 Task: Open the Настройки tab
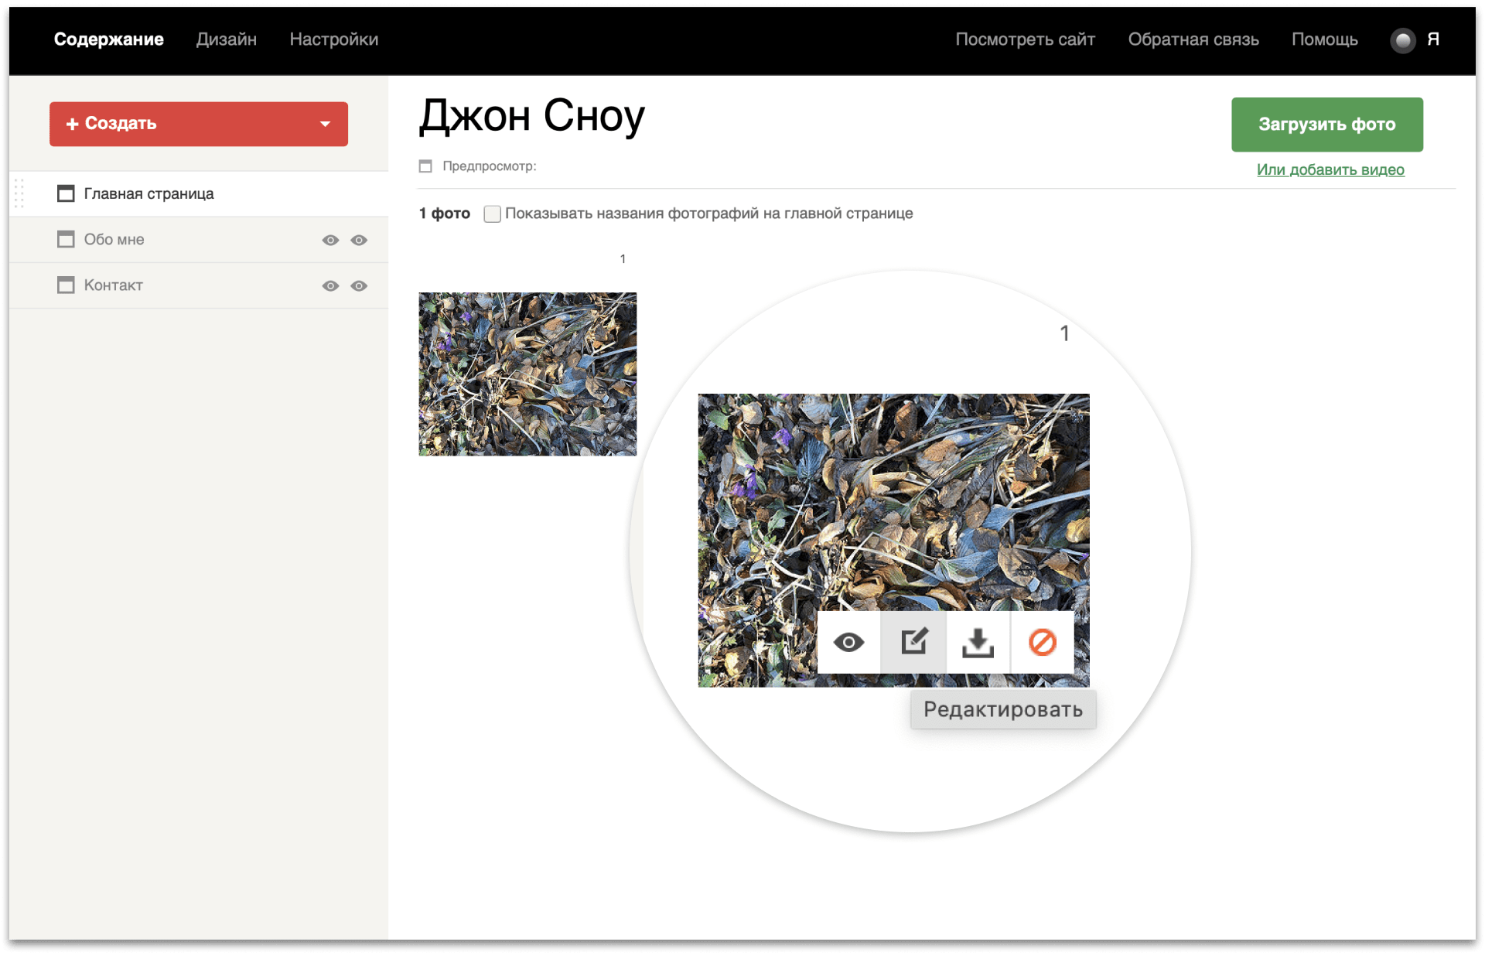click(333, 39)
